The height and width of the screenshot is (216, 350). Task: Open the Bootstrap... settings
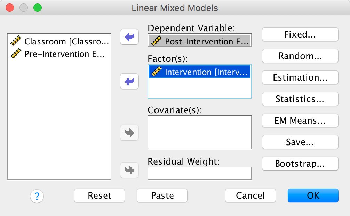pos(300,164)
